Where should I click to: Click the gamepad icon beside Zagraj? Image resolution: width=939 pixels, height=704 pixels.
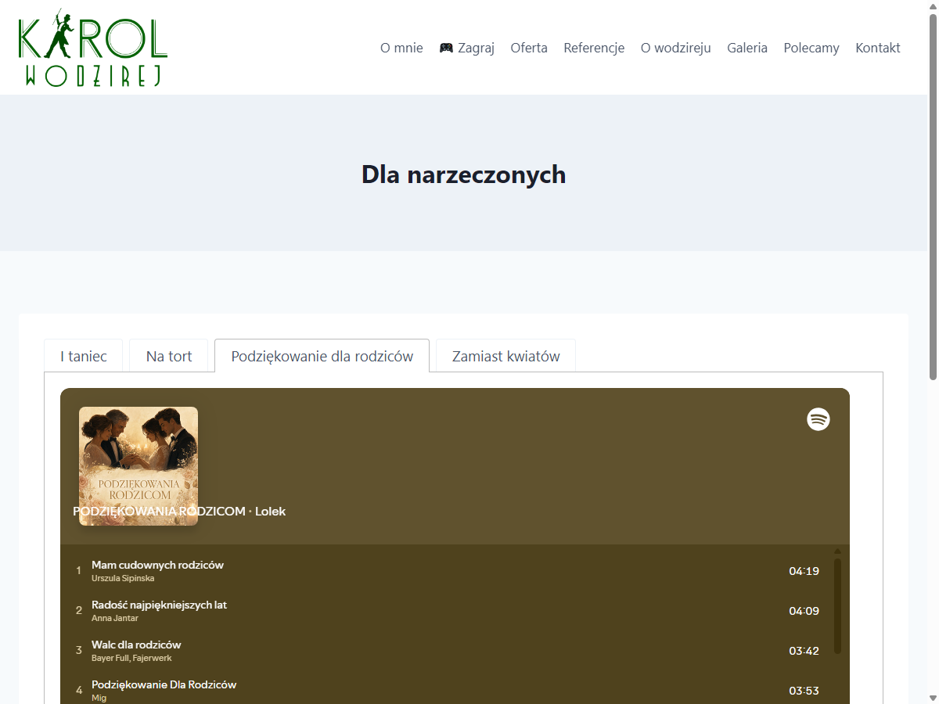[x=446, y=48]
